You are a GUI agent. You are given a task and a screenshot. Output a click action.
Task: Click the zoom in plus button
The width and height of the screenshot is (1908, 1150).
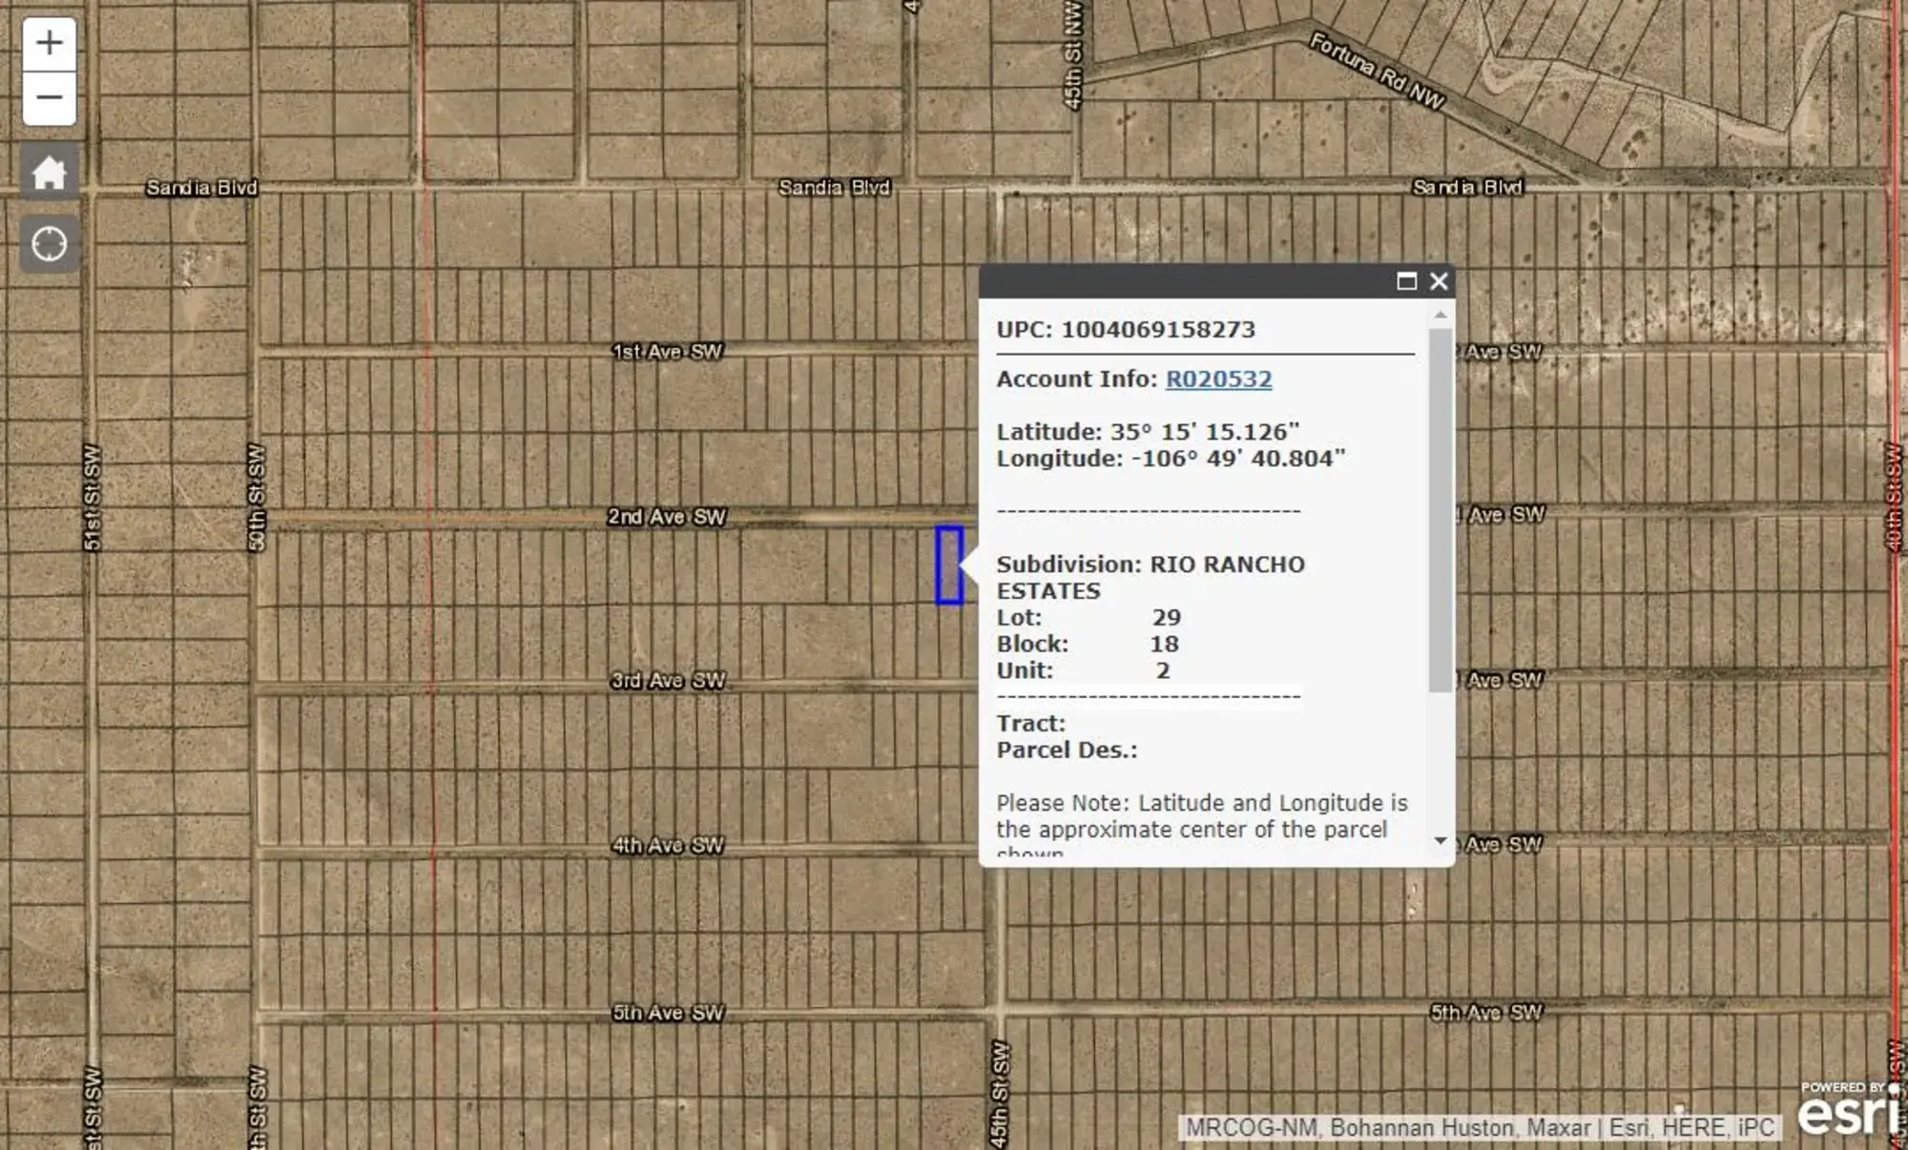point(49,44)
